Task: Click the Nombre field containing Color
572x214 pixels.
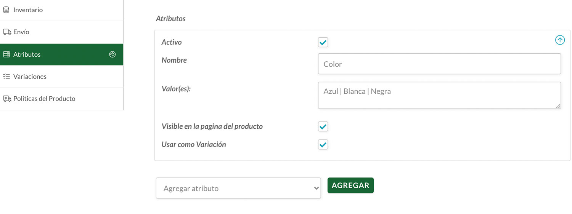Action: pyautogui.click(x=439, y=64)
